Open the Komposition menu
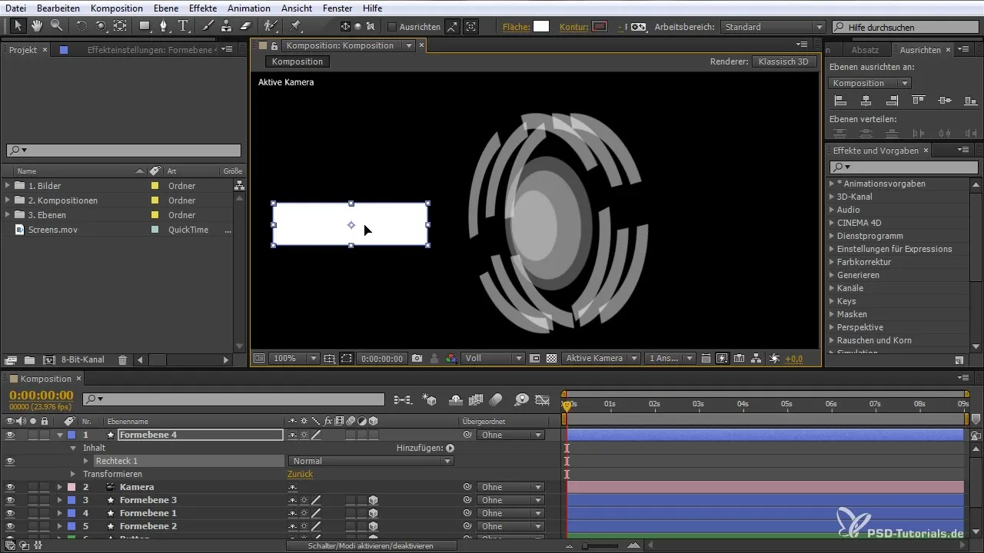The width and height of the screenshot is (984, 553). [x=116, y=8]
